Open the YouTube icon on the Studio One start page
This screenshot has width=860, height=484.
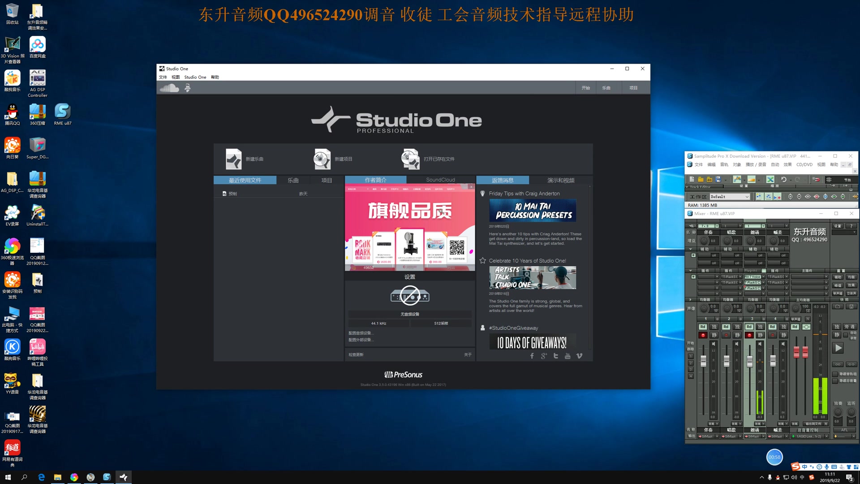pyautogui.click(x=568, y=356)
